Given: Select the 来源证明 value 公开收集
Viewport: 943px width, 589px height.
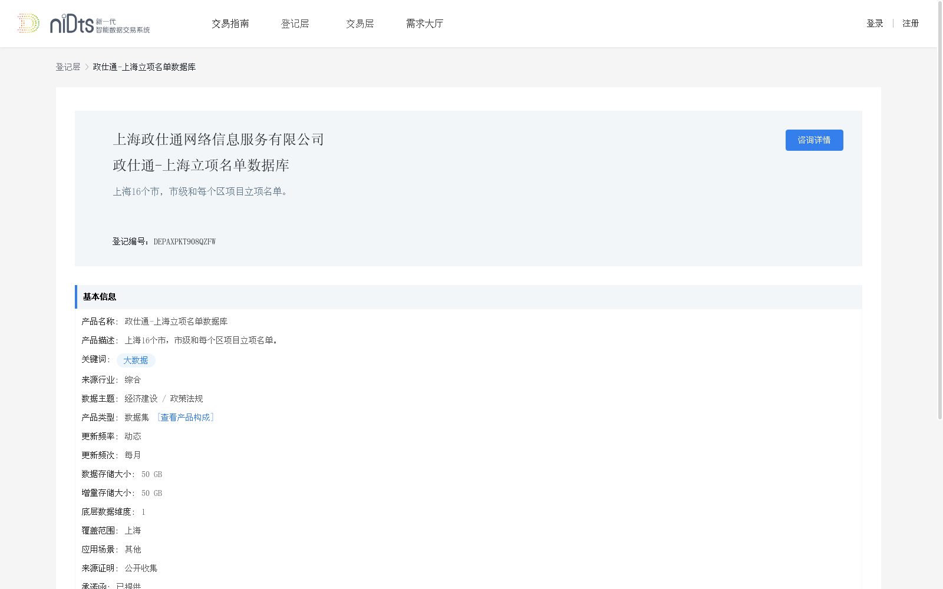Looking at the screenshot, I should (141, 568).
